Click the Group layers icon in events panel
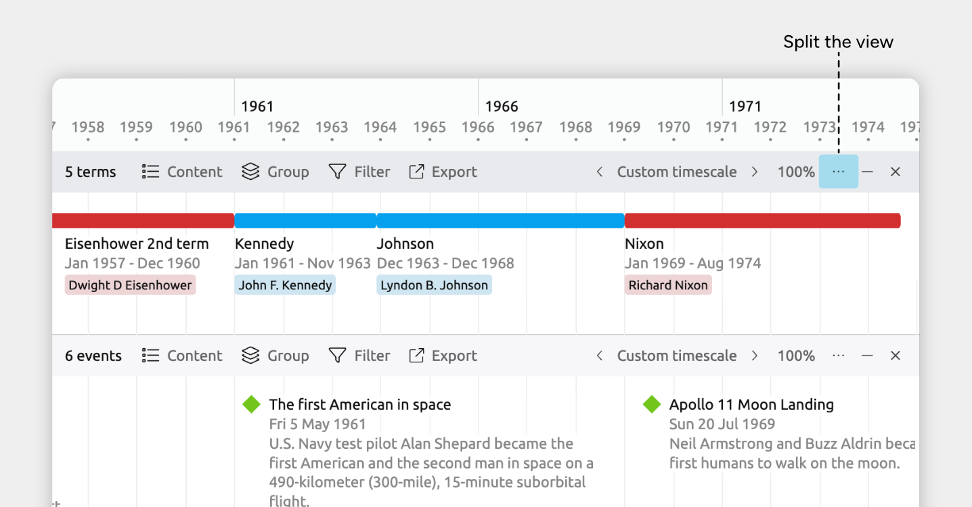The image size is (972, 507). pos(250,356)
